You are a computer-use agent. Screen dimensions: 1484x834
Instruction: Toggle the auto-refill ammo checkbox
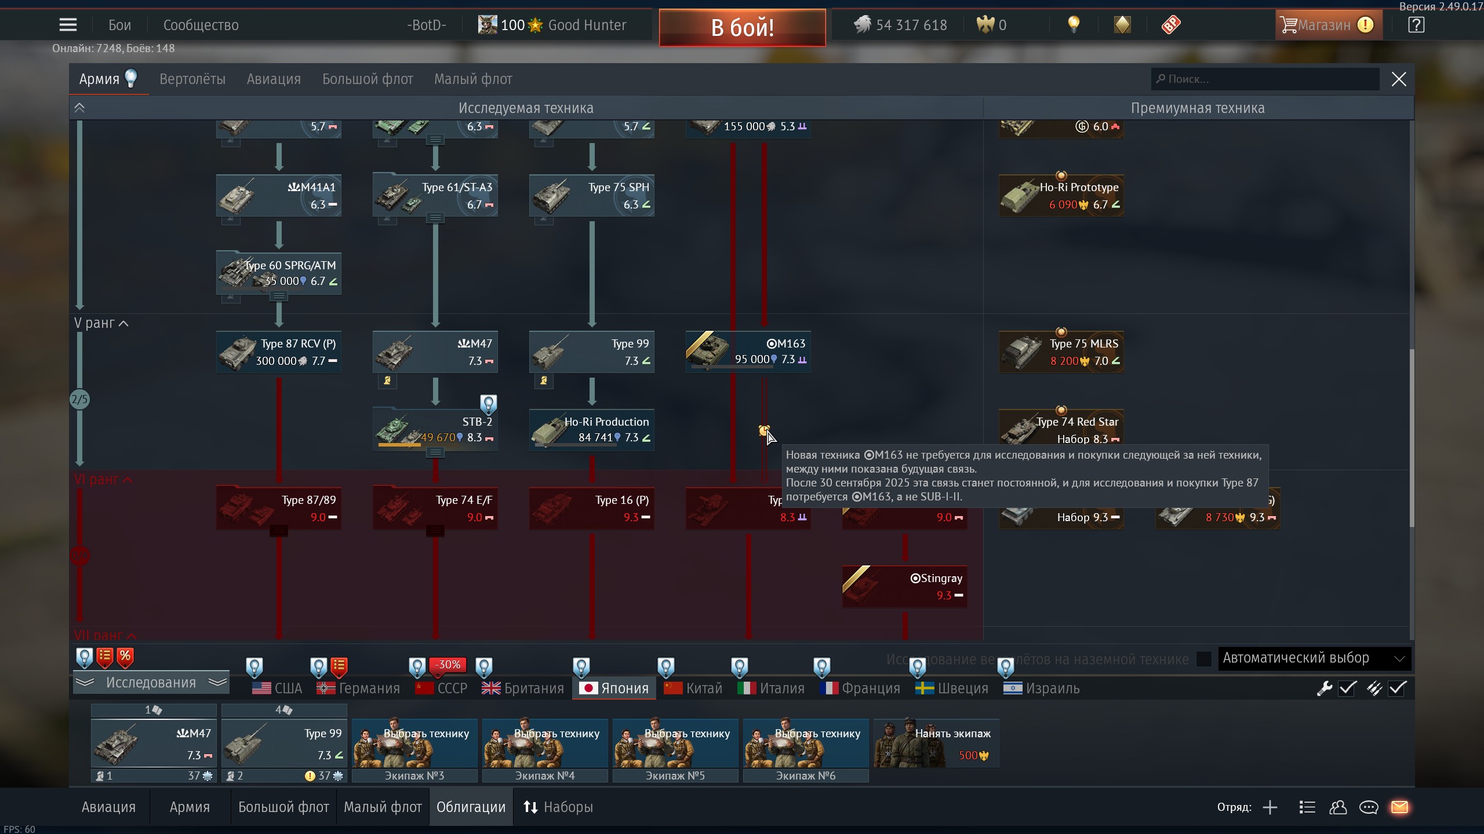point(1398,689)
